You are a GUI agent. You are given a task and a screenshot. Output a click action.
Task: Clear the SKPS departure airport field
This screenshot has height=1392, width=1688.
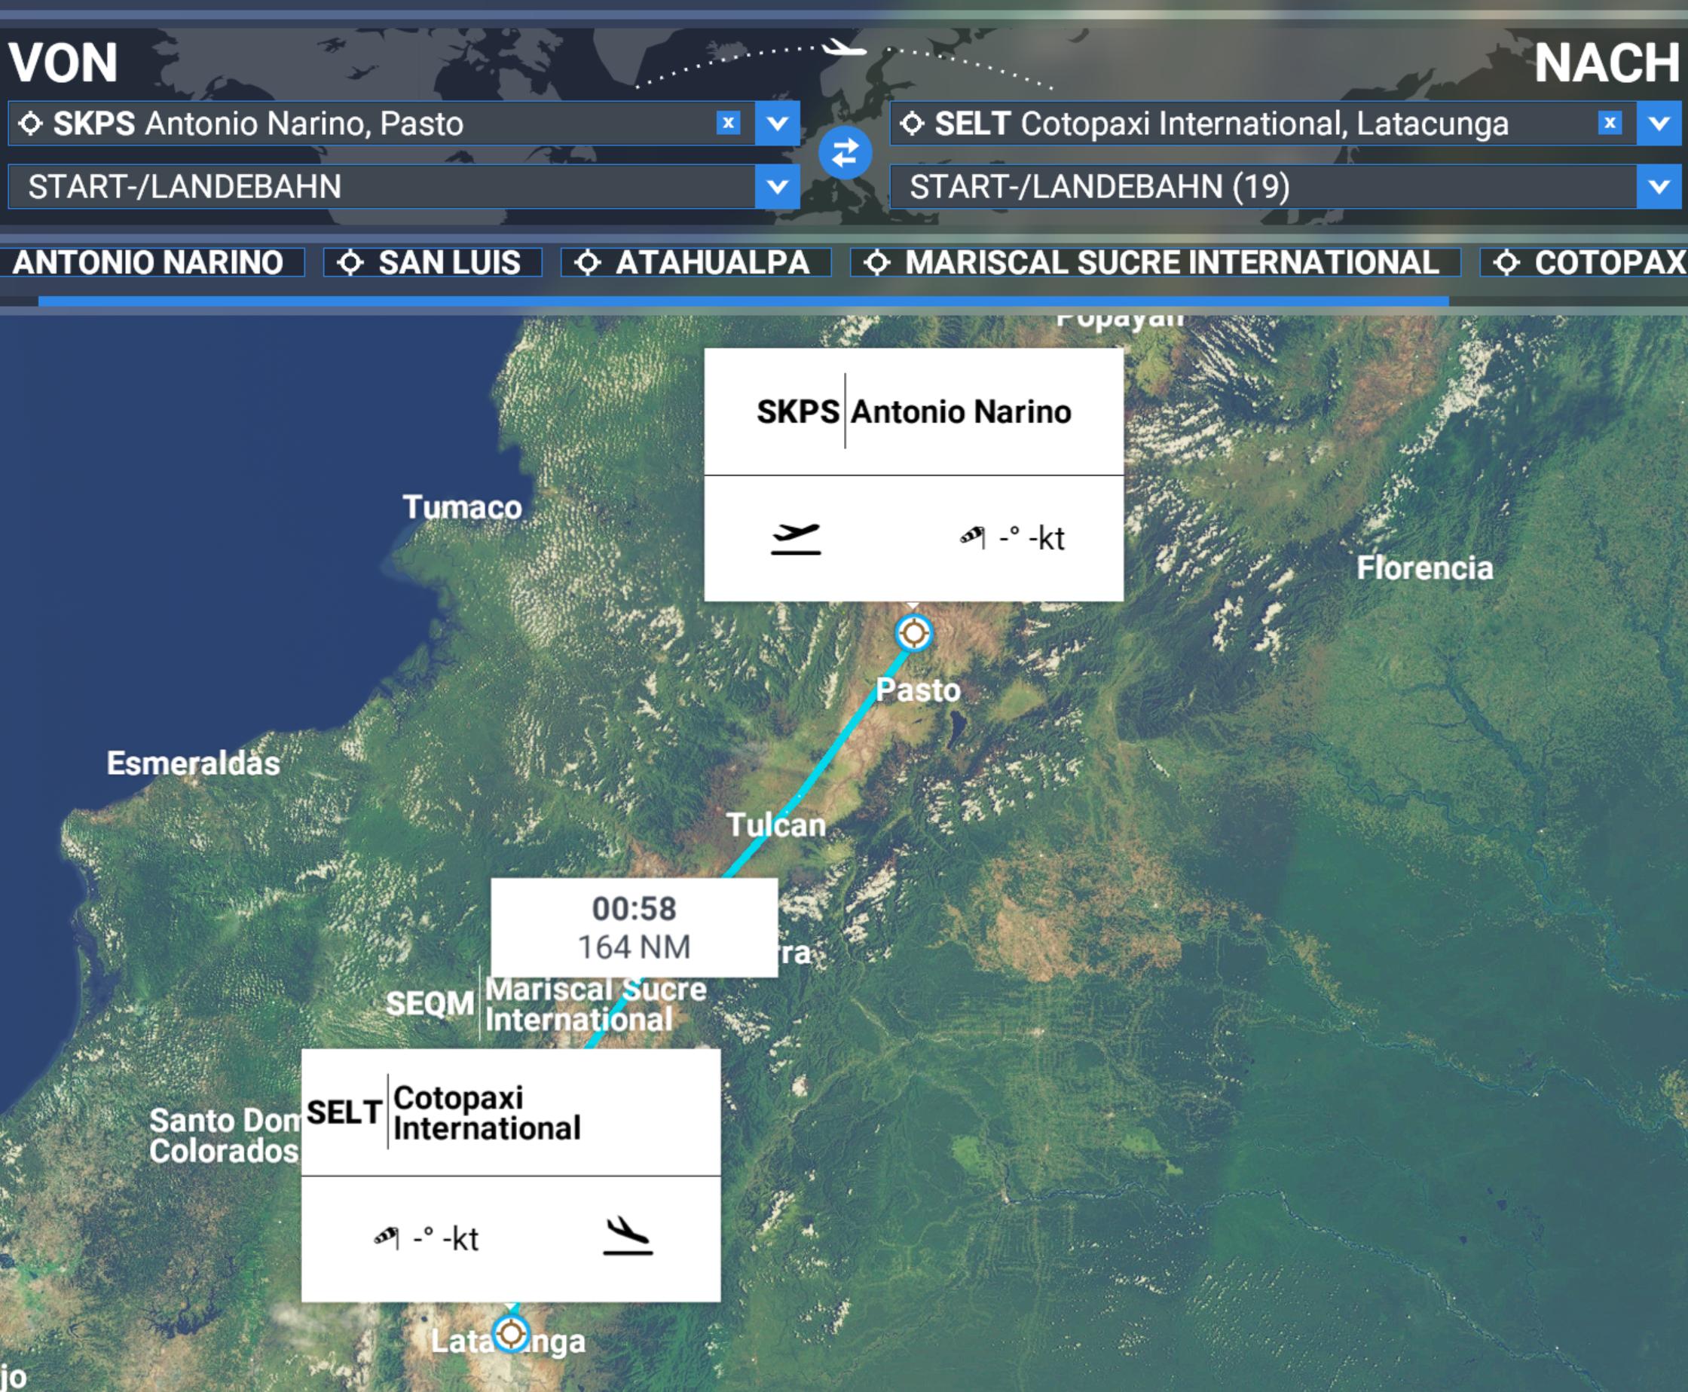pyautogui.click(x=727, y=123)
